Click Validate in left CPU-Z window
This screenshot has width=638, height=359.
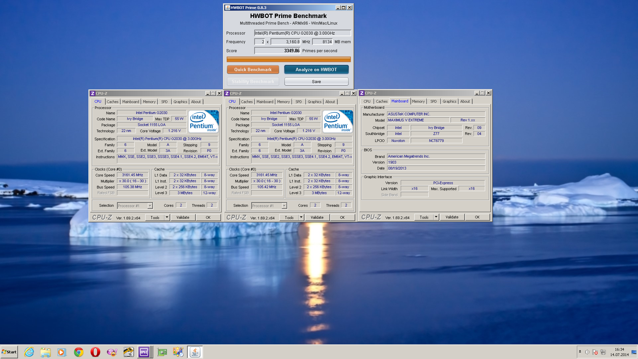tap(183, 217)
